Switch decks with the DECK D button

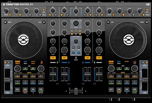147,22
